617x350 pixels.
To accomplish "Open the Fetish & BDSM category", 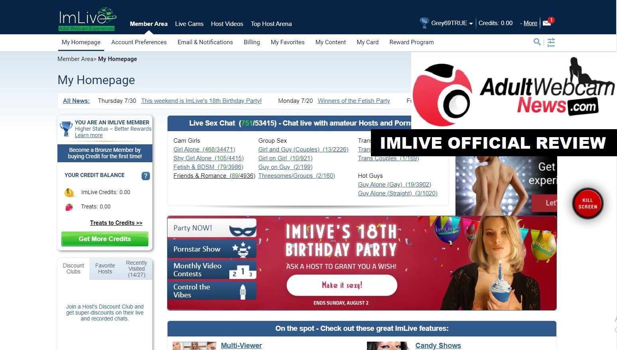I will (x=208, y=167).
